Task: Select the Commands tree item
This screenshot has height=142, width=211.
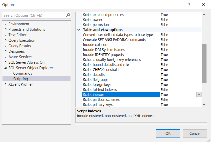Action: point(22,73)
